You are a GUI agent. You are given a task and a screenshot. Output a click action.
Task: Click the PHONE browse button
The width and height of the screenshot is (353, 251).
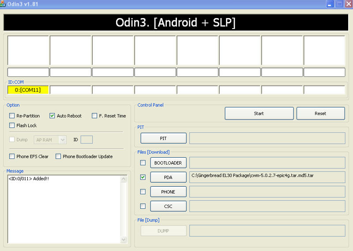pos(168,192)
